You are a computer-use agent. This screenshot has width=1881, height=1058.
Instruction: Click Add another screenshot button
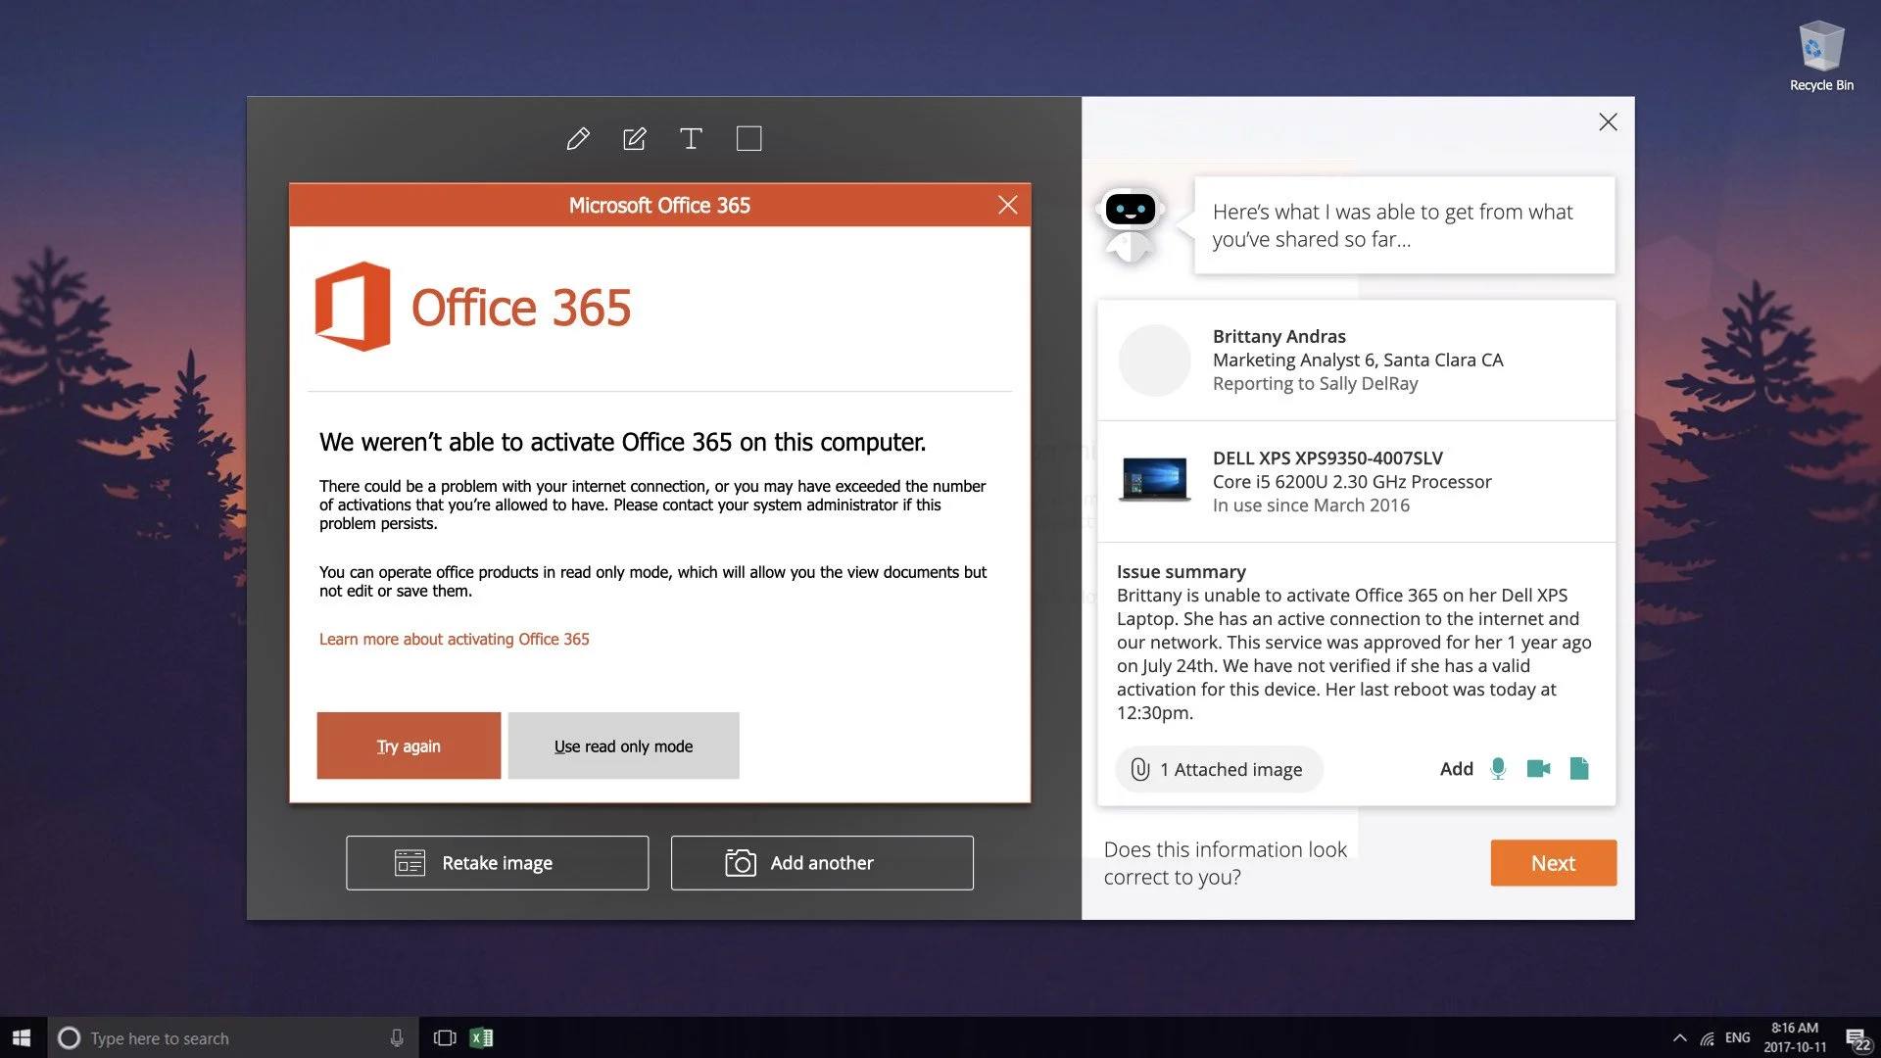coord(821,863)
